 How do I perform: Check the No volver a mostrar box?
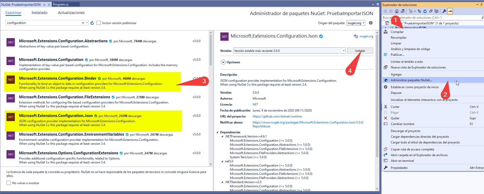tap(9, 183)
